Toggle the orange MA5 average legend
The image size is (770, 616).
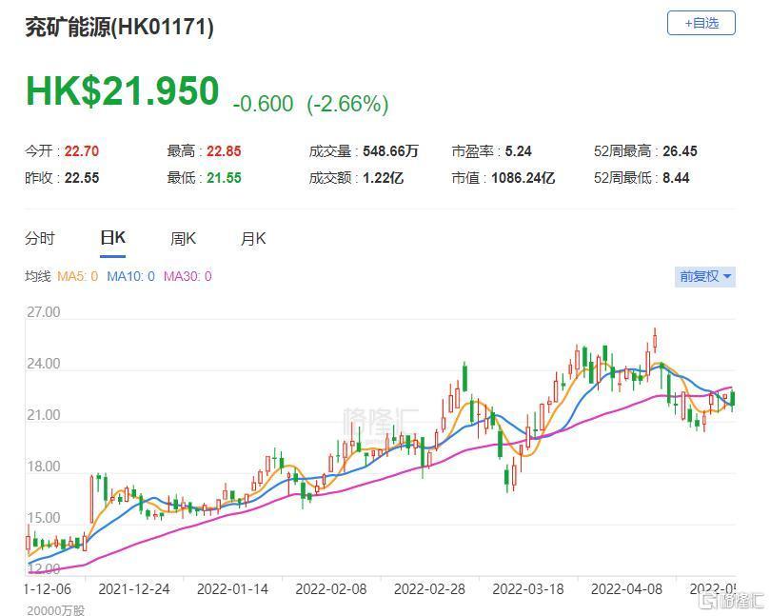(77, 277)
